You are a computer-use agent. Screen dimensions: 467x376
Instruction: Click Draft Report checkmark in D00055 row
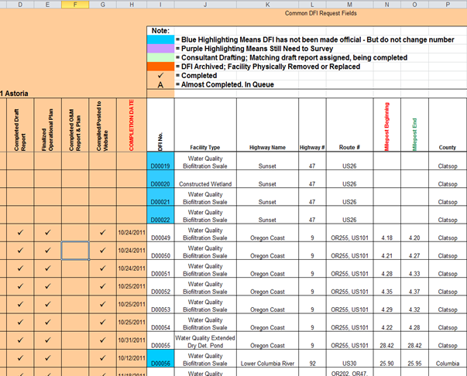[20, 340]
